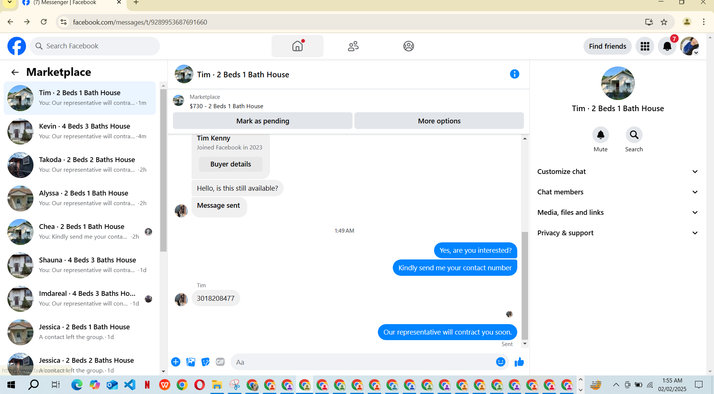Open emoji picker in message box
Screen dimensions: 714x394
coord(501,362)
